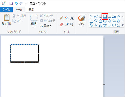Click the Save icon in title bar

pyautogui.click(x=11, y=3)
